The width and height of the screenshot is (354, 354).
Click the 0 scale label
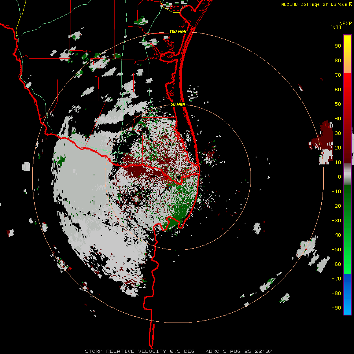click(x=339, y=177)
